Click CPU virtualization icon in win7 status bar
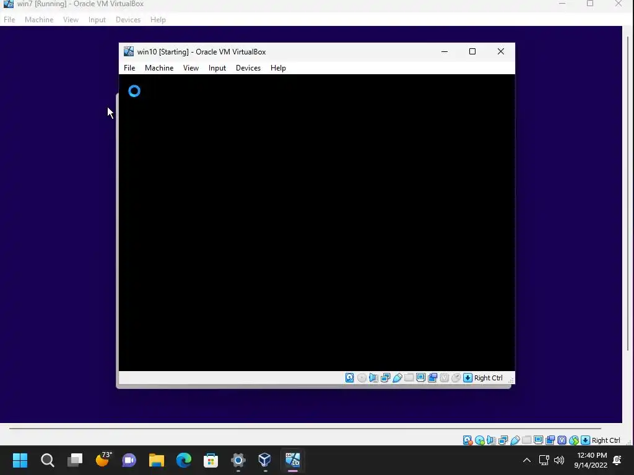Screen dimensions: 634x475 562,440
